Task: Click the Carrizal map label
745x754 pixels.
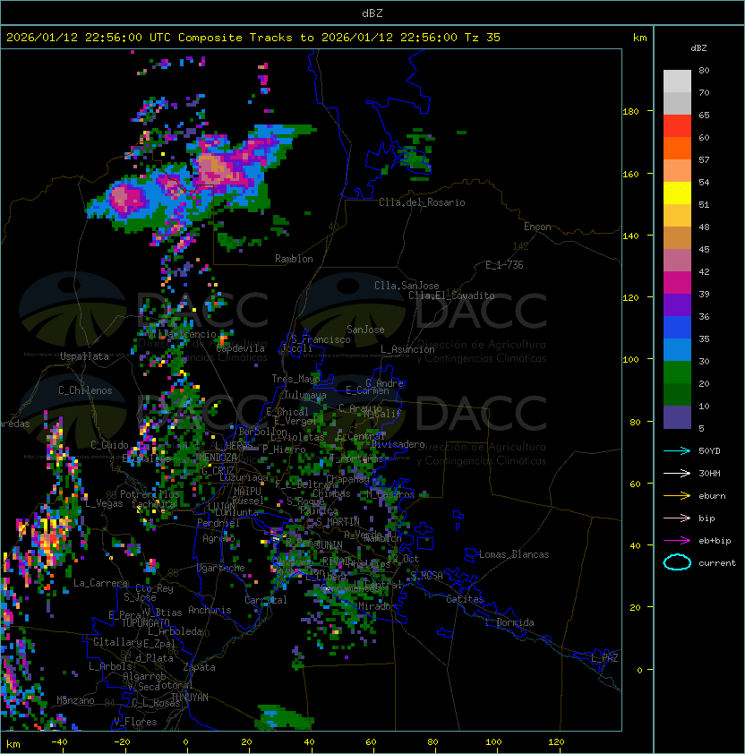Action: tap(266, 600)
